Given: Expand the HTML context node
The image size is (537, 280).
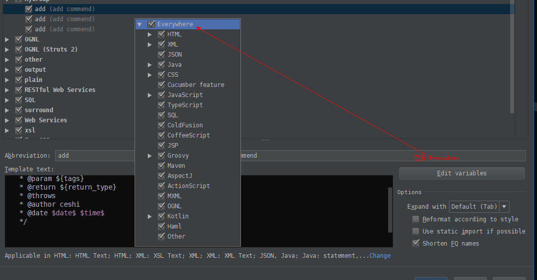Looking at the screenshot, I should pos(150,34).
